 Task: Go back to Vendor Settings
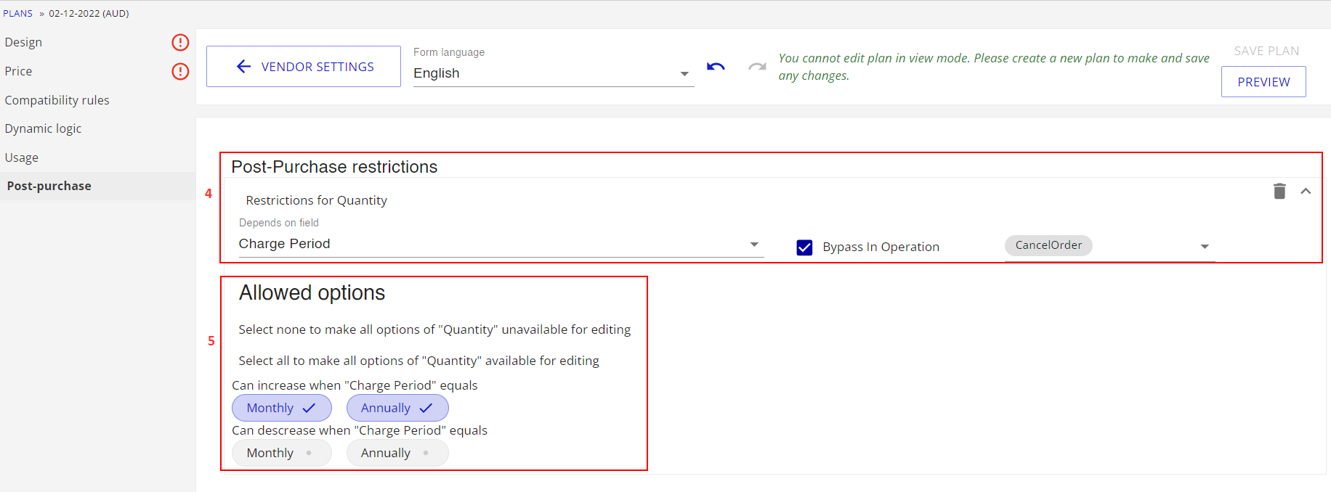tap(304, 67)
